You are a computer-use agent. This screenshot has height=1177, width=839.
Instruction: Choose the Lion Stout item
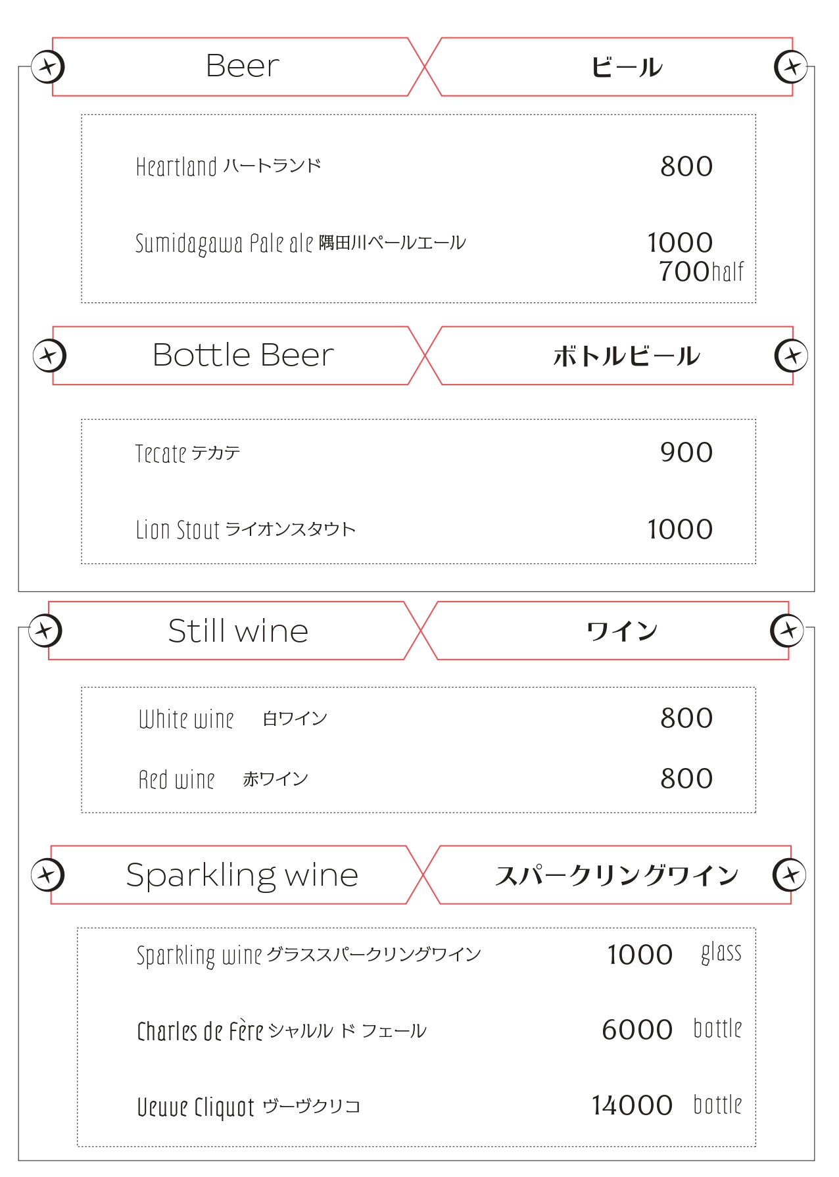click(x=245, y=530)
